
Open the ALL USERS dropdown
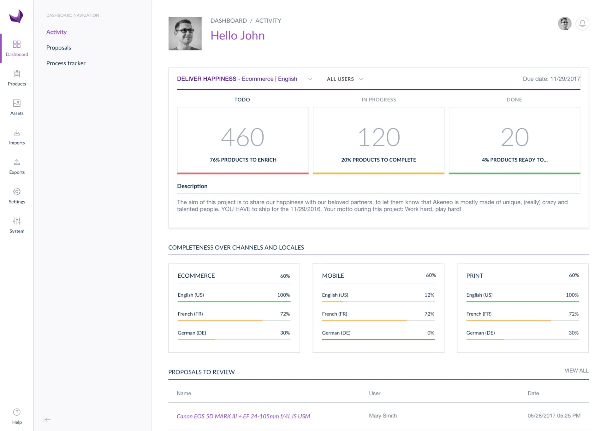[x=345, y=79]
